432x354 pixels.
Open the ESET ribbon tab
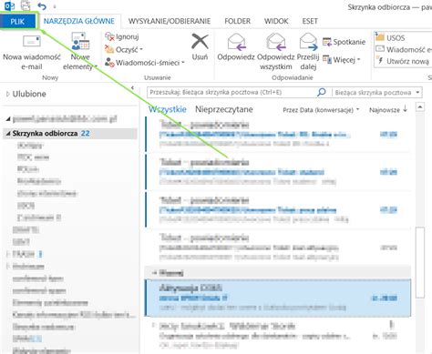[310, 21]
